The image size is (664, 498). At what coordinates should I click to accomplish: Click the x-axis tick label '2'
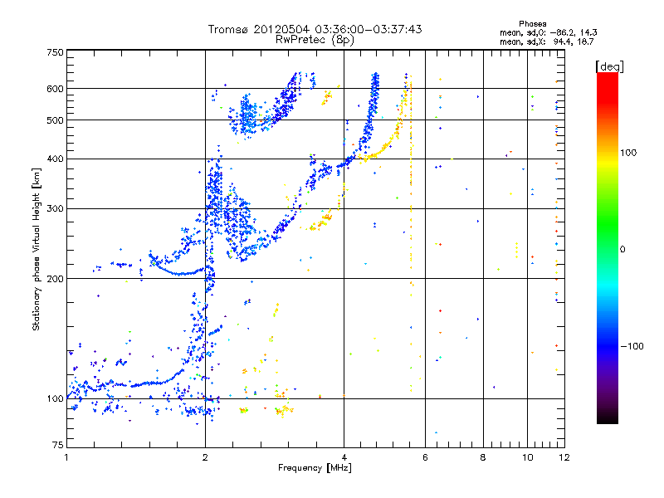(x=205, y=457)
